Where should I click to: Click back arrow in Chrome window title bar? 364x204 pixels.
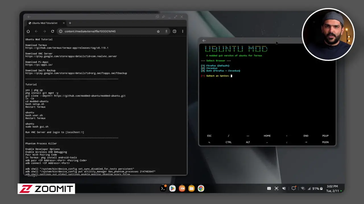[29, 17]
